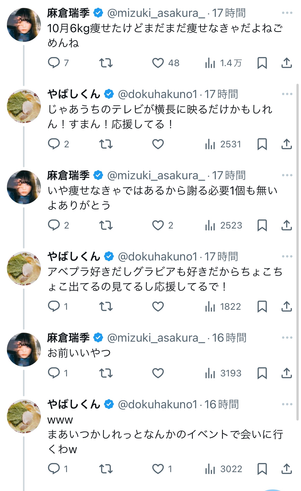Viewport: 301px width, 491px height.
Task: Open @dokuhakuno1 handle on じゃあうちのテレビ tweet
Action: coord(158,94)
